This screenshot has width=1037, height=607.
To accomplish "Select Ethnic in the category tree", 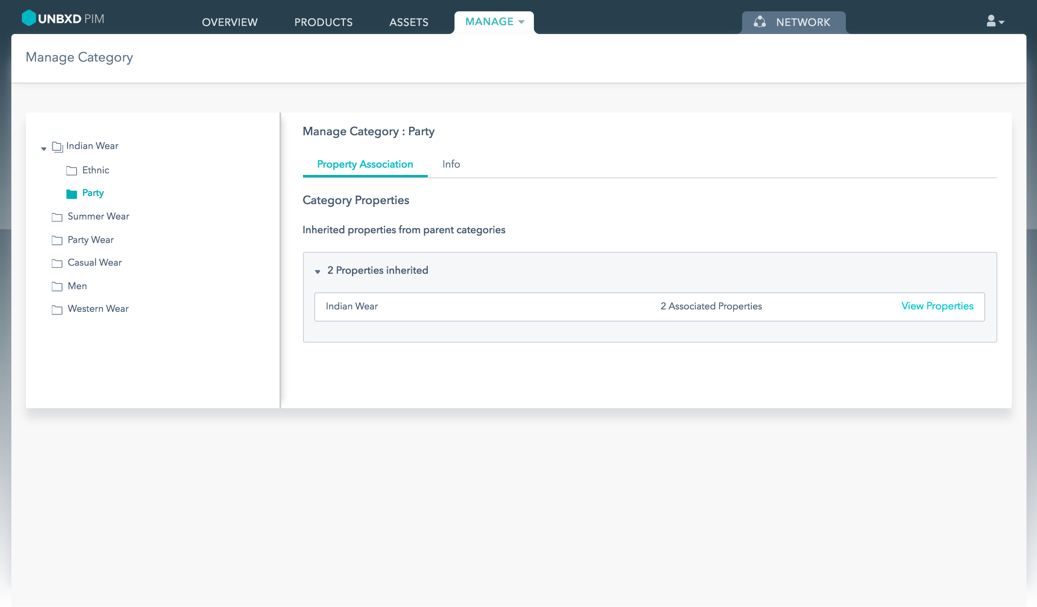I will coord(96,170).
